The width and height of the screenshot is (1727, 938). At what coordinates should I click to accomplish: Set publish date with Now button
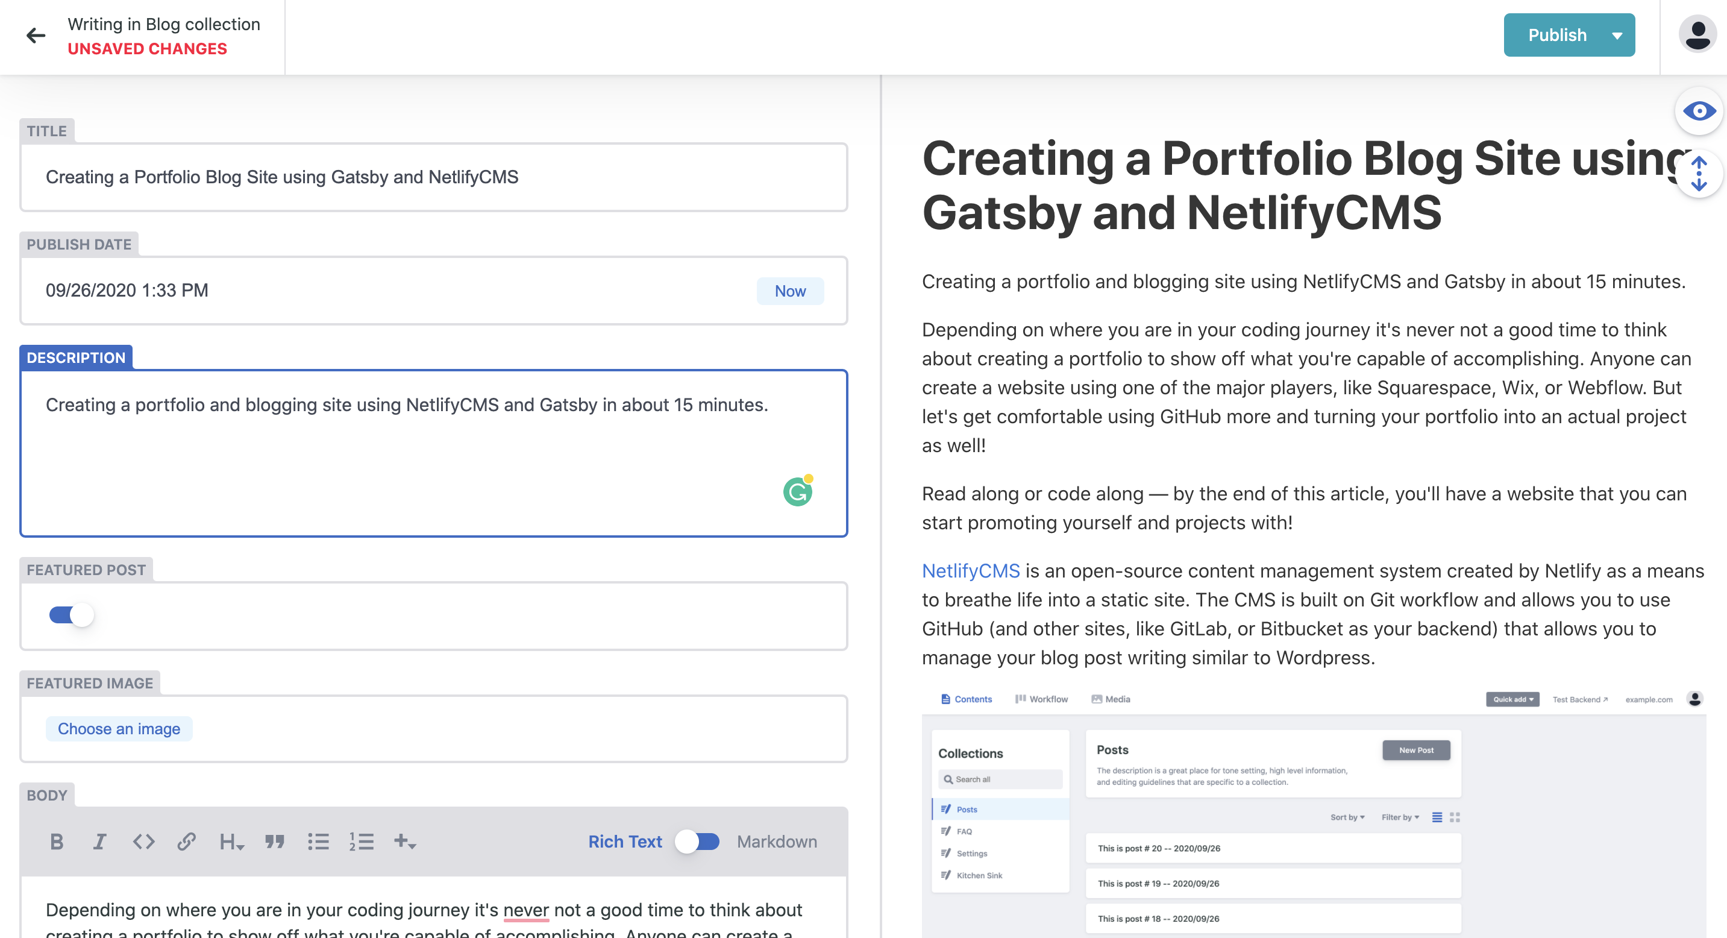[790, 291]
